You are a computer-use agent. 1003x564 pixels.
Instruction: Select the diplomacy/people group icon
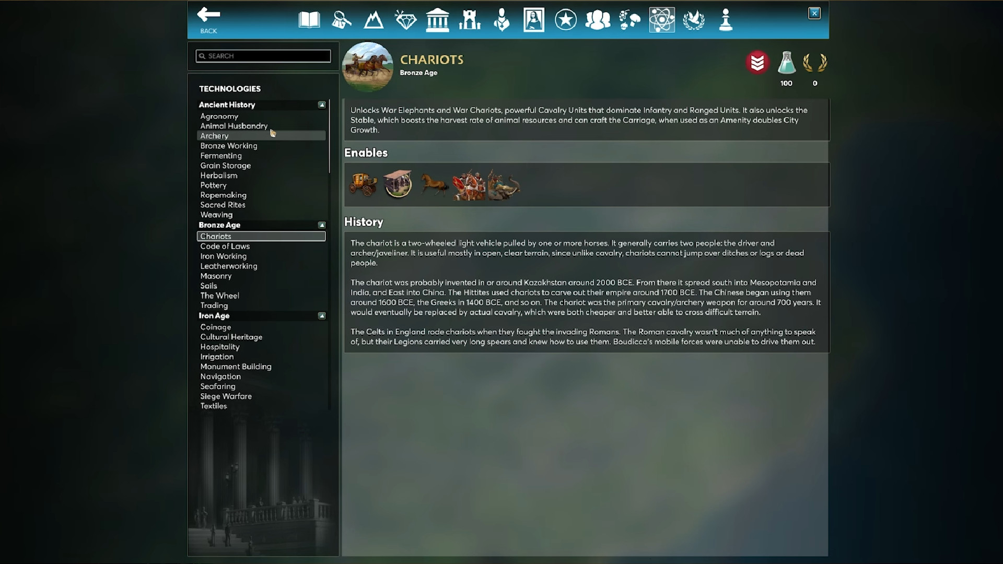[597, 19]
